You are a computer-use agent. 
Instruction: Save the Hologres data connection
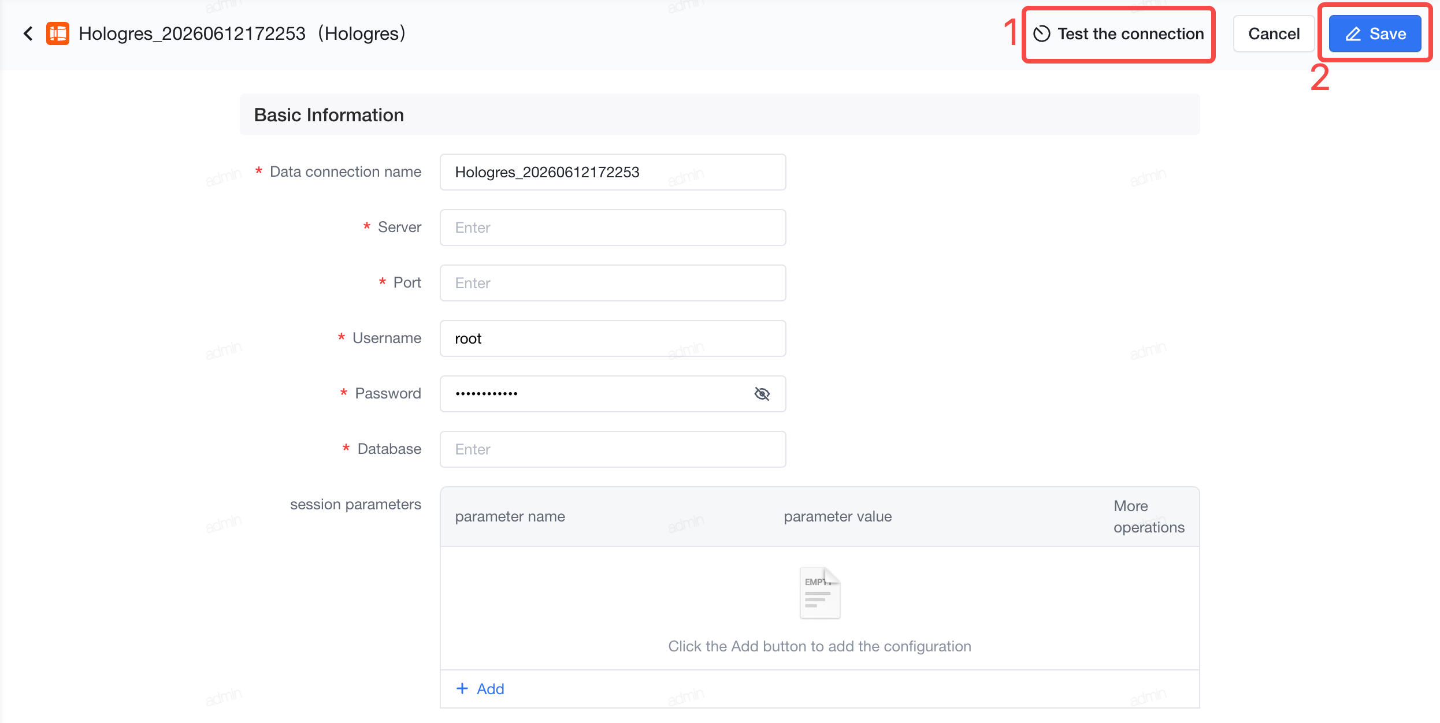(1375, 34)
